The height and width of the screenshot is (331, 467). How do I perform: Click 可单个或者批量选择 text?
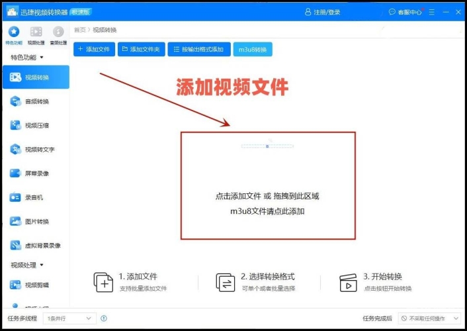(x=269, y=289)
